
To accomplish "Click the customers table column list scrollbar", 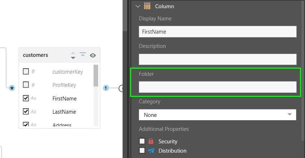I will [x=96, y=75].
